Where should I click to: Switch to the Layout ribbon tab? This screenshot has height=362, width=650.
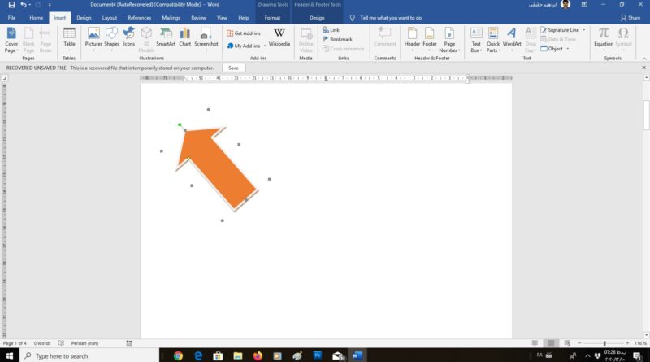point(109,17)
